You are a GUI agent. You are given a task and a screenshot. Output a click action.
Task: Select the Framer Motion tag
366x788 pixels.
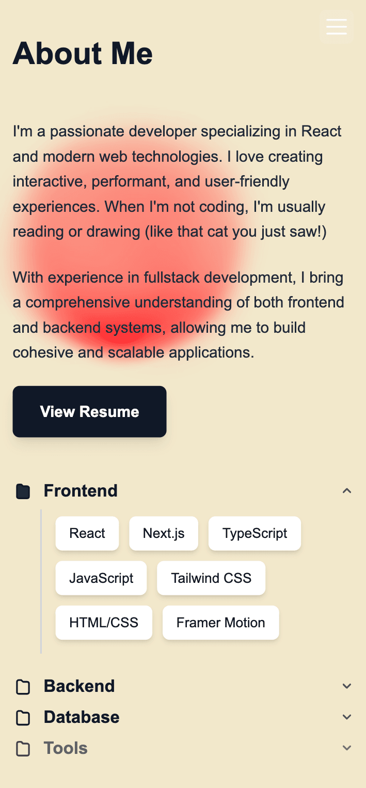click(x=220, y=623)
